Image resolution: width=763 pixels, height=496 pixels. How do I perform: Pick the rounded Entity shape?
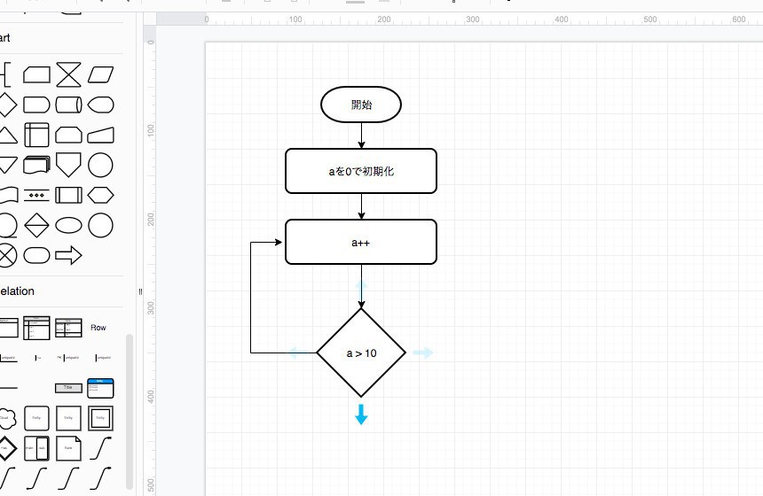(x=36, y=418)
